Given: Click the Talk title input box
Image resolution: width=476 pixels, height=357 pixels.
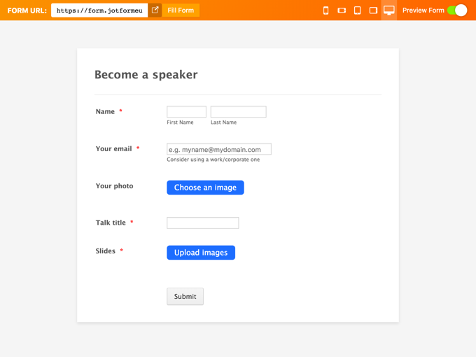Looking at the screenshot, I should [x=202, y=223].
